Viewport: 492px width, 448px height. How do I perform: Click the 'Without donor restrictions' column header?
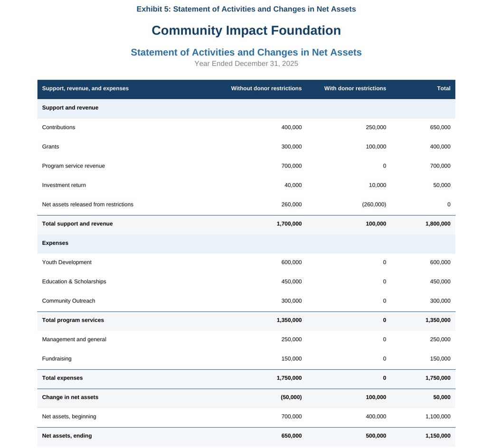[x=266, y=88]
